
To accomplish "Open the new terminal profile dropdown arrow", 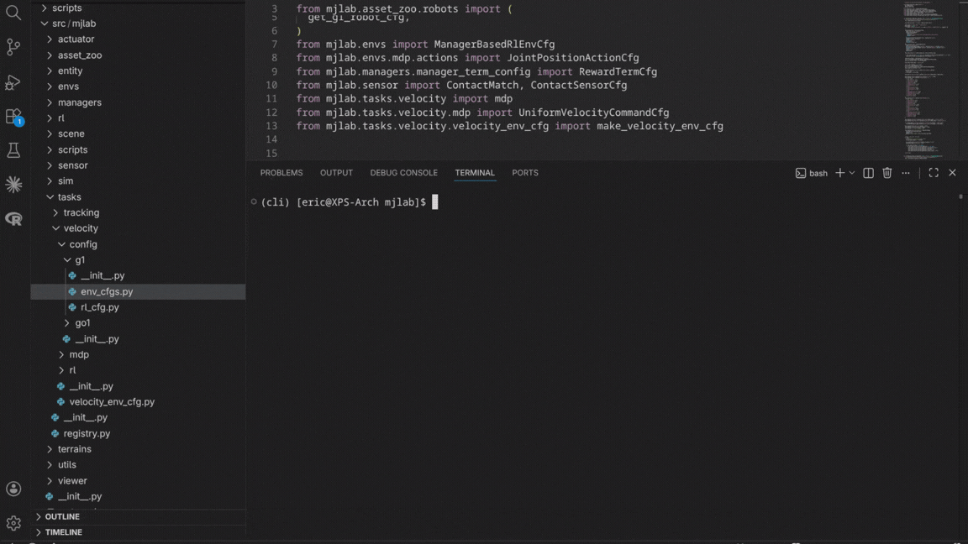I will [x=852, y=173].
